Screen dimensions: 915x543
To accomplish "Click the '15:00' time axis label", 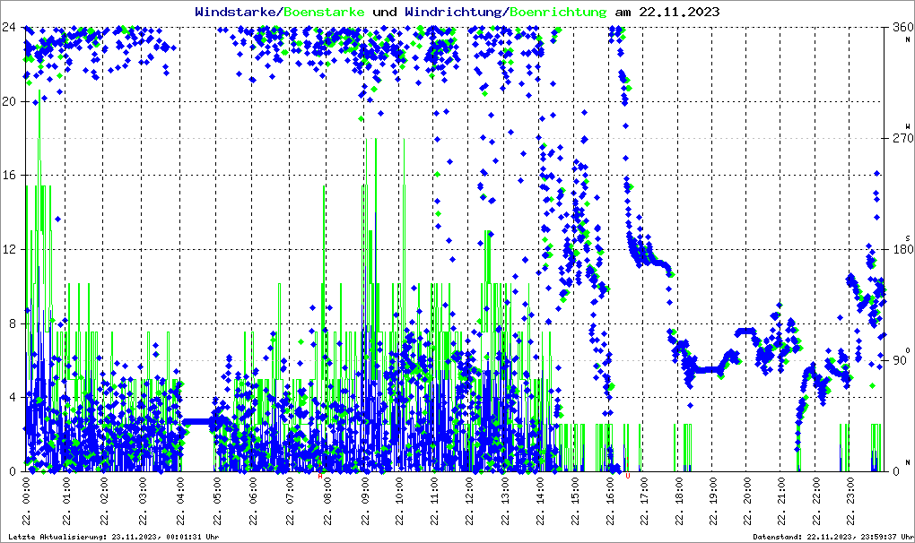I will [575, 501].
